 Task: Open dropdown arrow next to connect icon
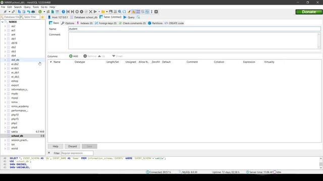coord(9,12)
